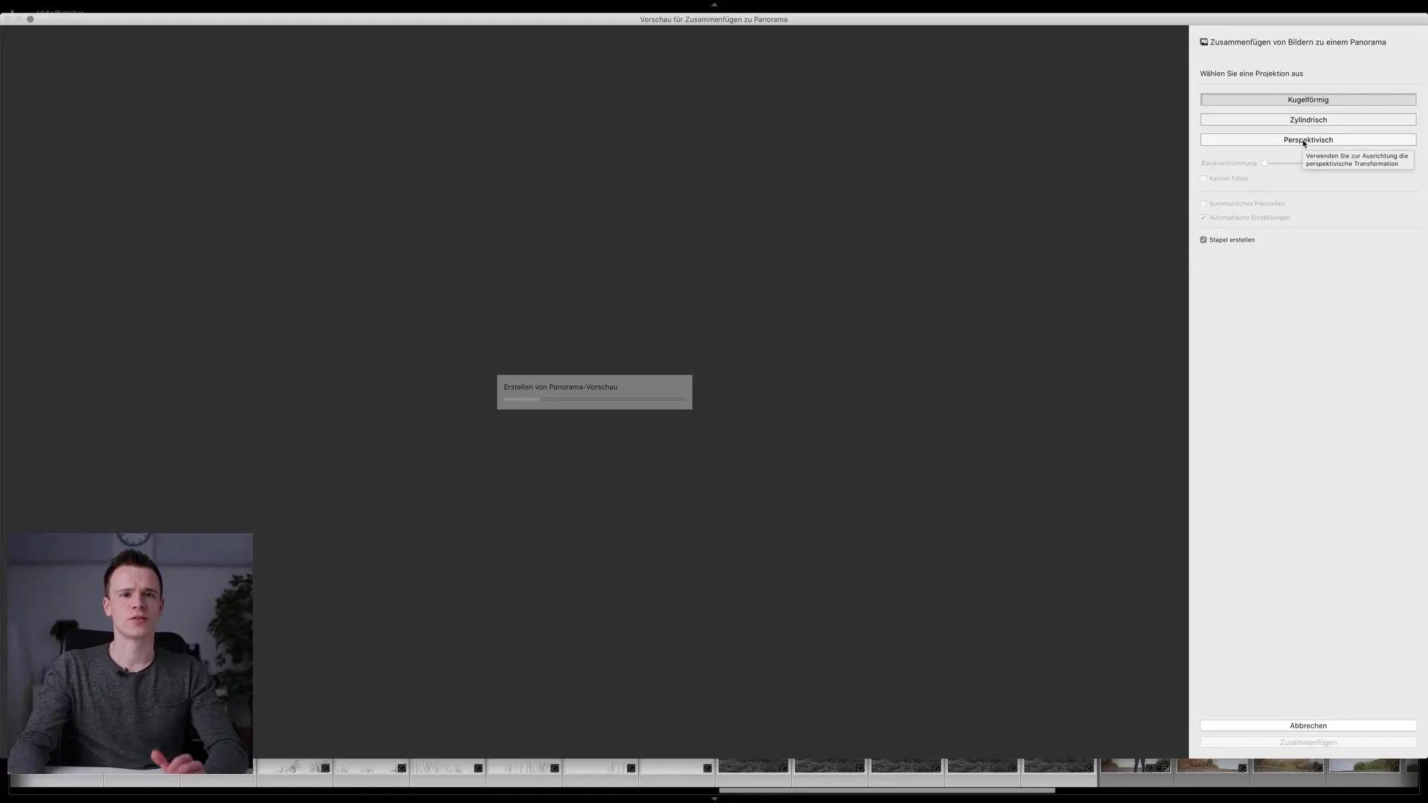
Task: Enable Stapel erstellen checkbox
Action: [x=1203, y=239]
